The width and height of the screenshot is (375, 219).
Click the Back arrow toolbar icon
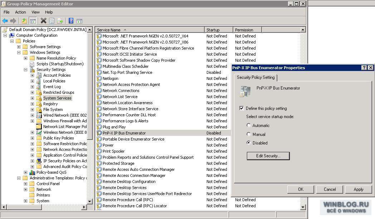tap(5, 21)
